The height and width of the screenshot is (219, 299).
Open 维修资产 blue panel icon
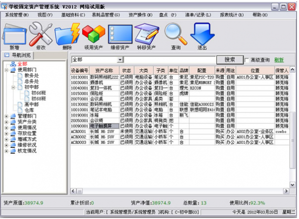[120, 34]
